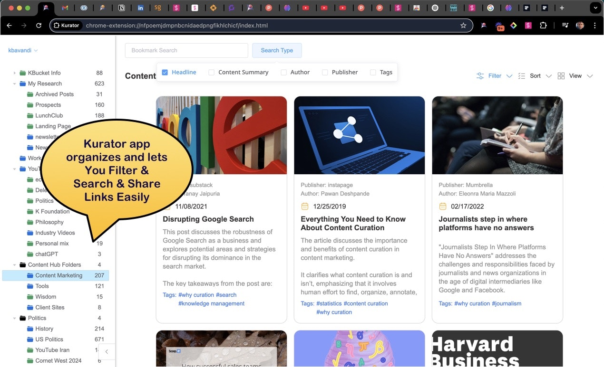Switch to the Notion browser tab
Viewport: 604px width, 367px height.
(122, 8)
